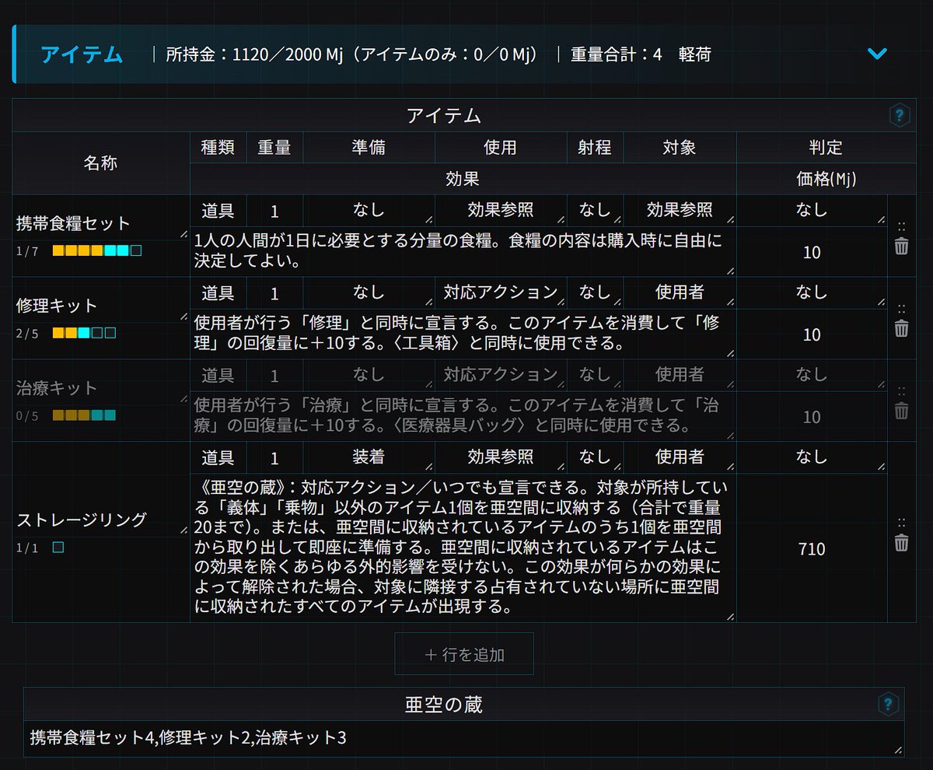
Task: Edit the 携帯食糧セット effect description text
Action: coord(463,251)
